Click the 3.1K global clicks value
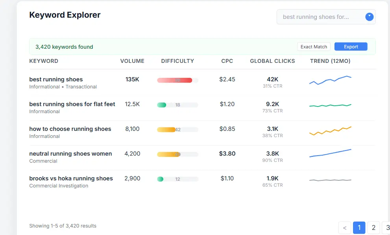The width and height of the screenshot is (390, 235). 273,129
